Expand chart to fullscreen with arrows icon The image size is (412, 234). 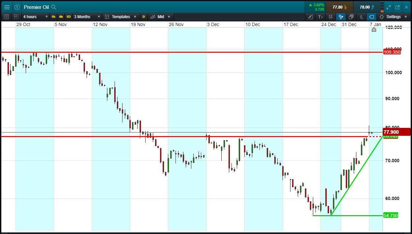pyautogui.click(x=389, y=7)
